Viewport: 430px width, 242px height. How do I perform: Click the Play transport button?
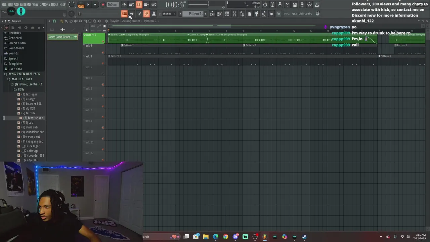[88, 5]
